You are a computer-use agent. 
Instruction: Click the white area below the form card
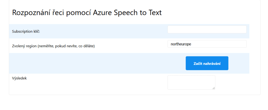(x=131, y=103)
